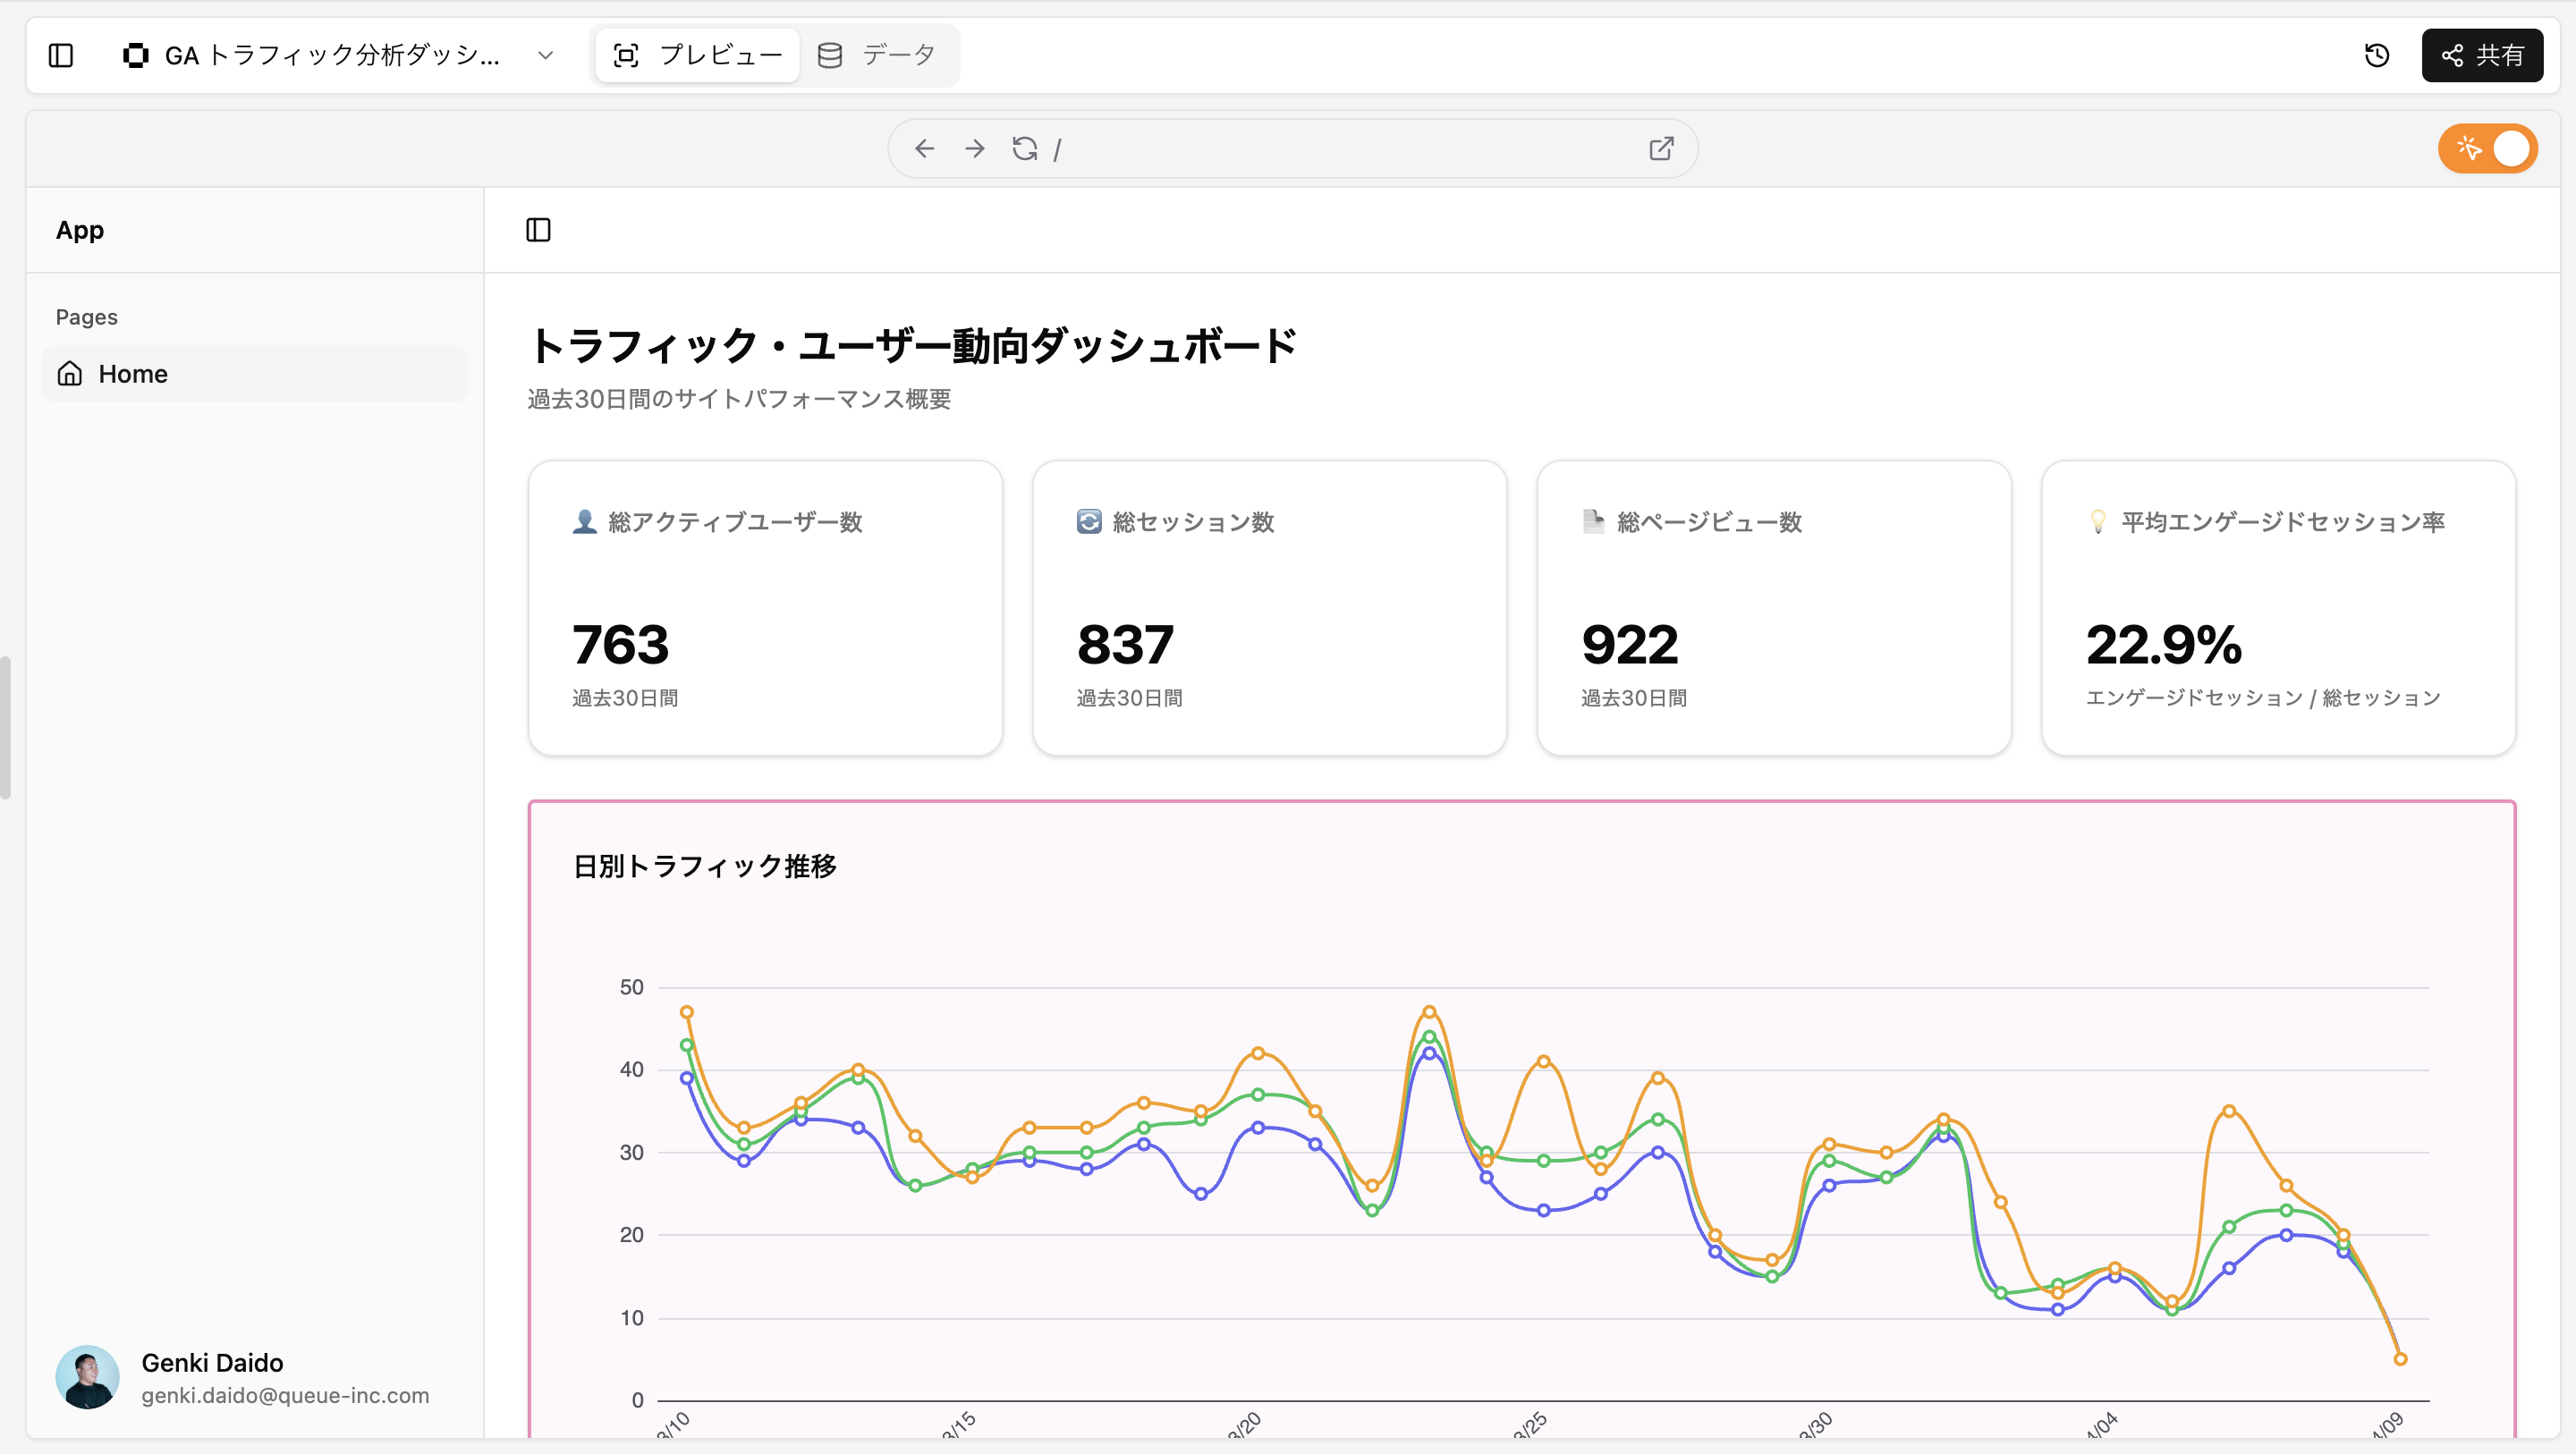
Task: Expand the project name dropdown chevron
Action: tap(545, 55)
